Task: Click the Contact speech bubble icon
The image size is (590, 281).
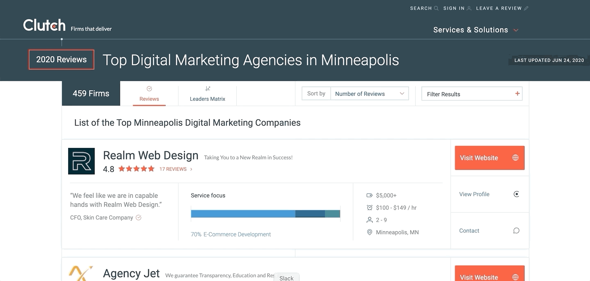Action: [x=516, y=231]
